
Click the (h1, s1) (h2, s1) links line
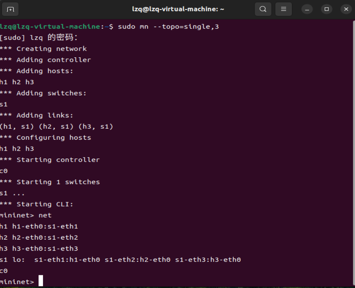[57, 127]
